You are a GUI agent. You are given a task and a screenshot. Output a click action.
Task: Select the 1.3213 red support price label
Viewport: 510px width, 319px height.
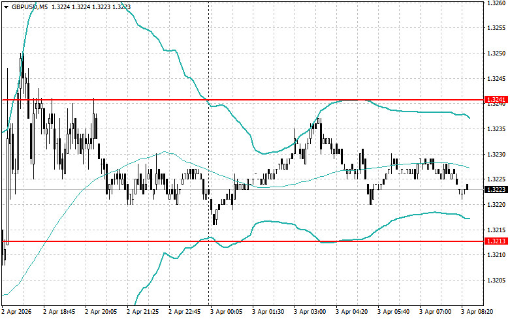tap(496, 241)
